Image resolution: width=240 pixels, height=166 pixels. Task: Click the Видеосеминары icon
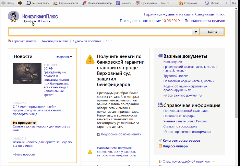pos(160,146)
